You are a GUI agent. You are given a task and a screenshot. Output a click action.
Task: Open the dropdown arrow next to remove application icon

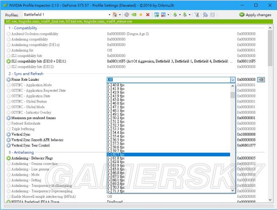pos(168,15)
